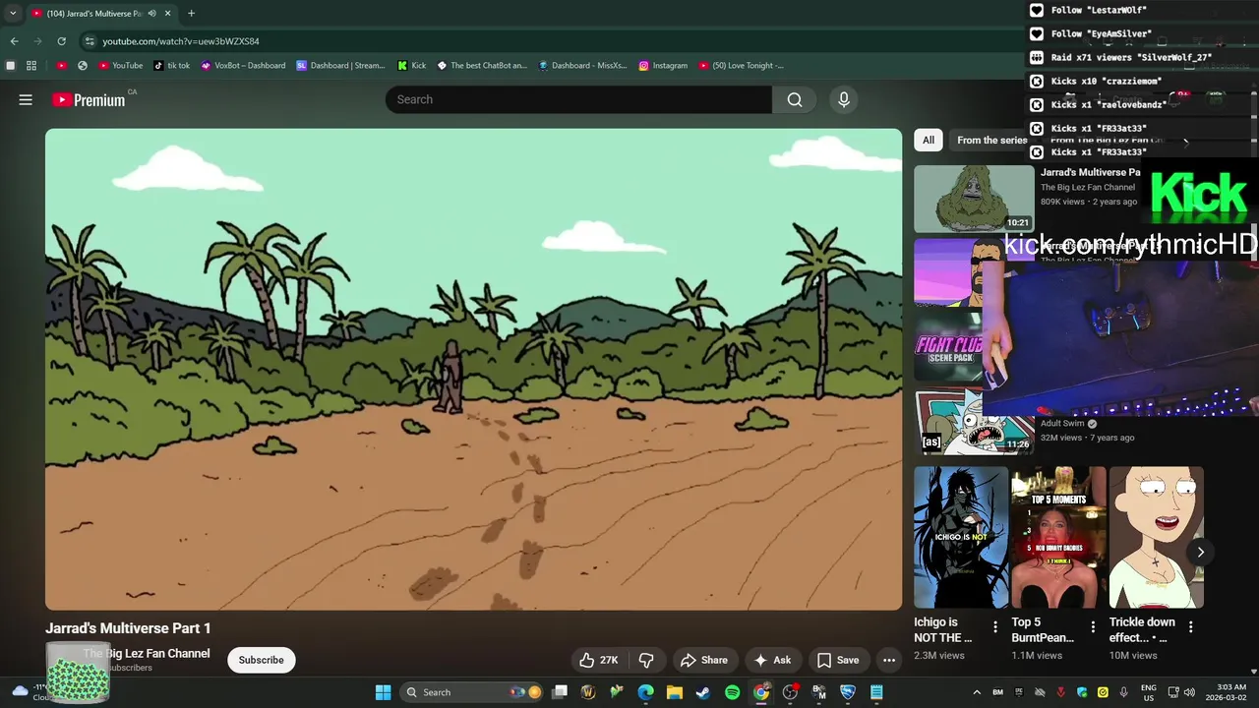Open a new browser tab

click(191, 14)
